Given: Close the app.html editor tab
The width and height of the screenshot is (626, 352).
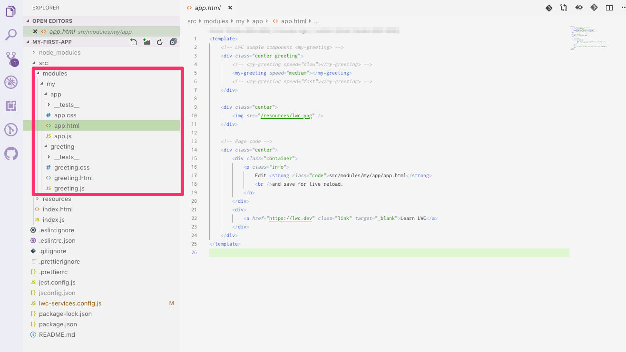Looking at the screenshot, I should coord(231,8).
